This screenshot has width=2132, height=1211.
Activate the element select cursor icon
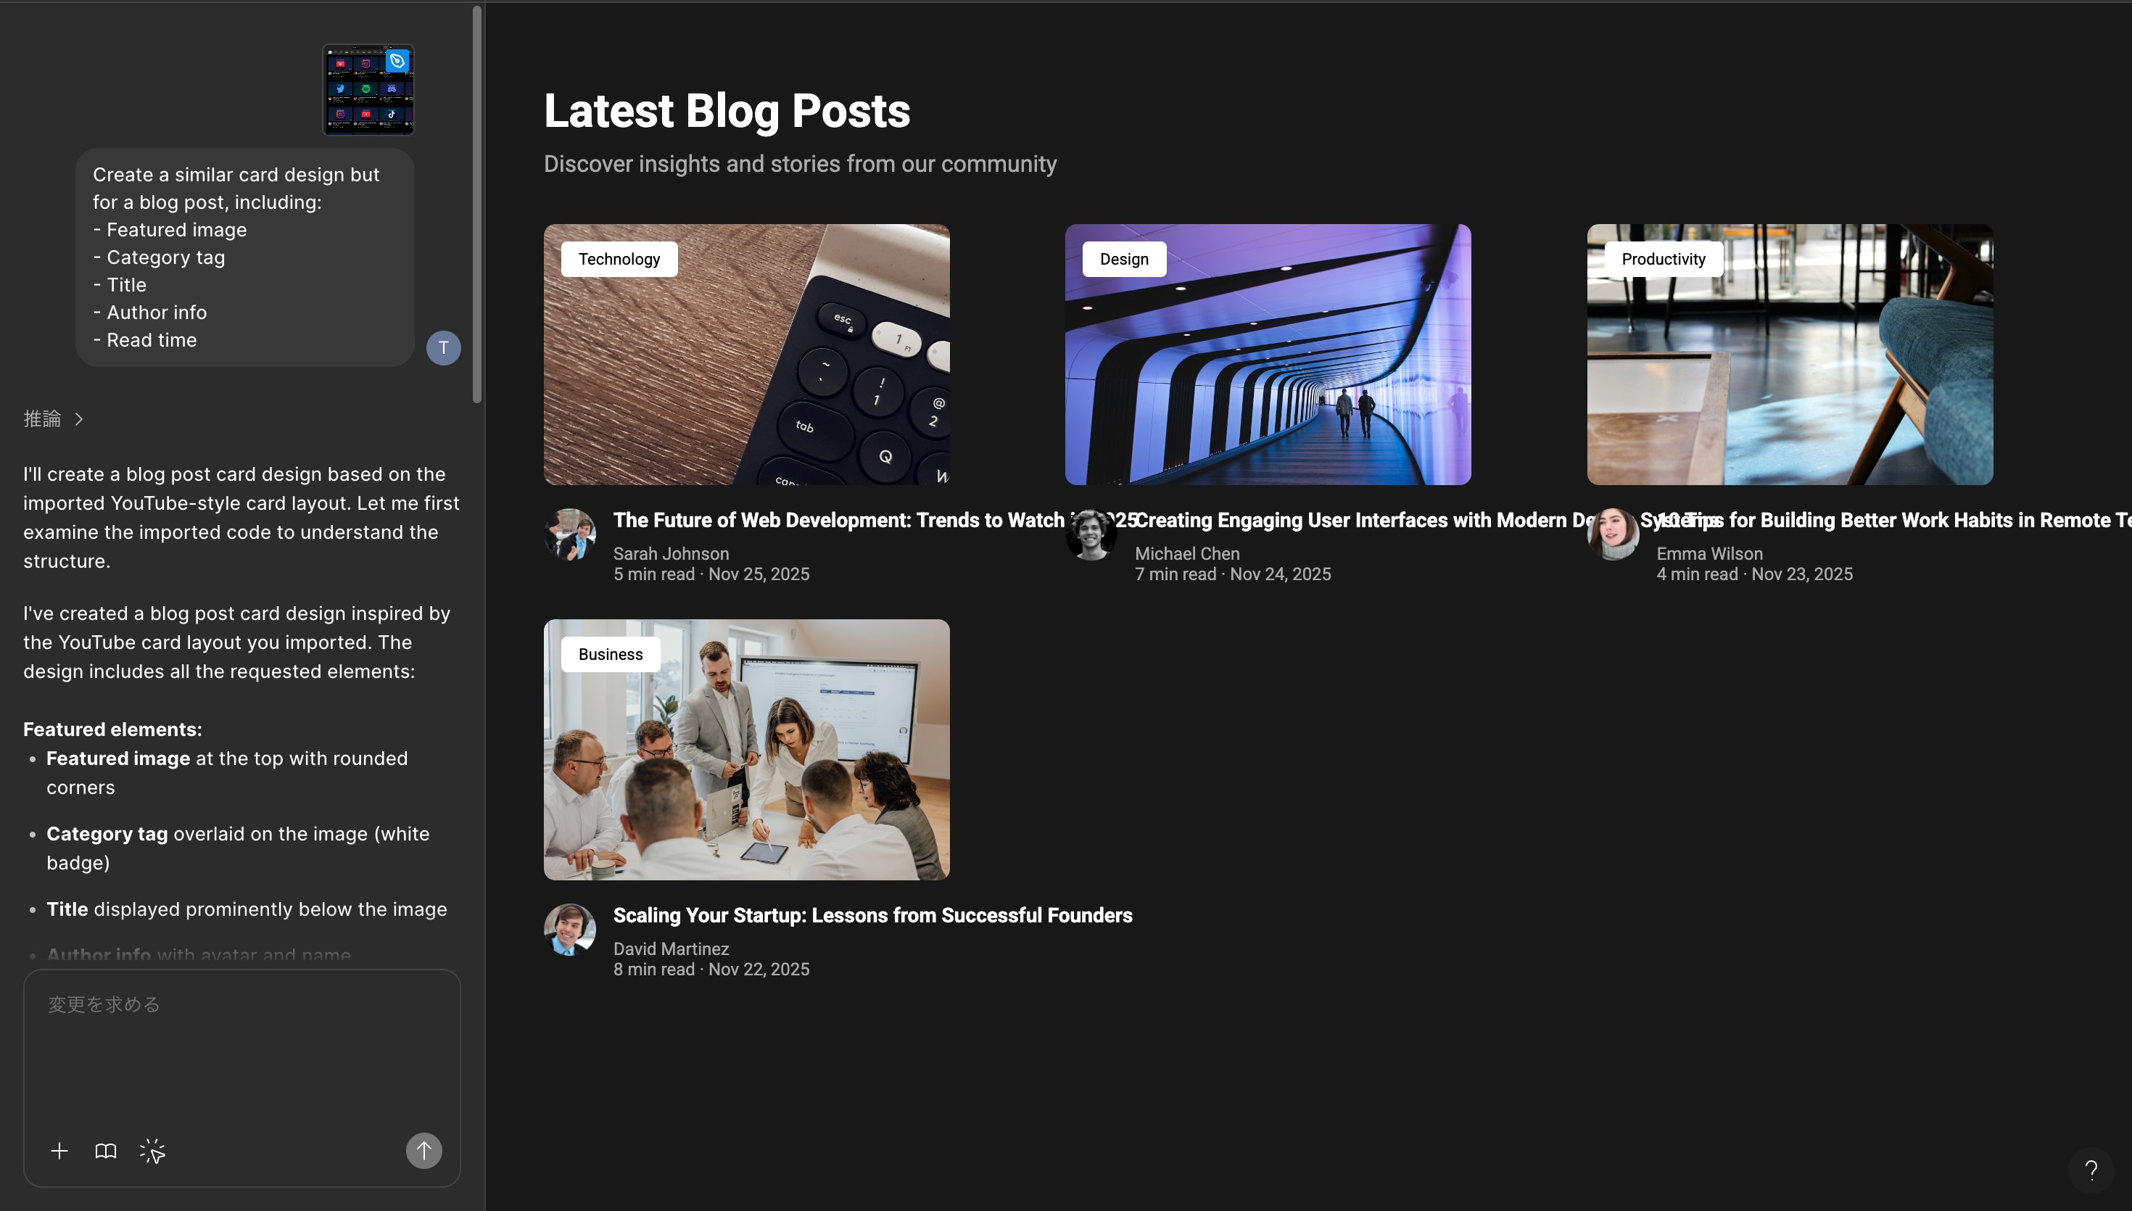pyautogui.click(x=152, y=1151)
